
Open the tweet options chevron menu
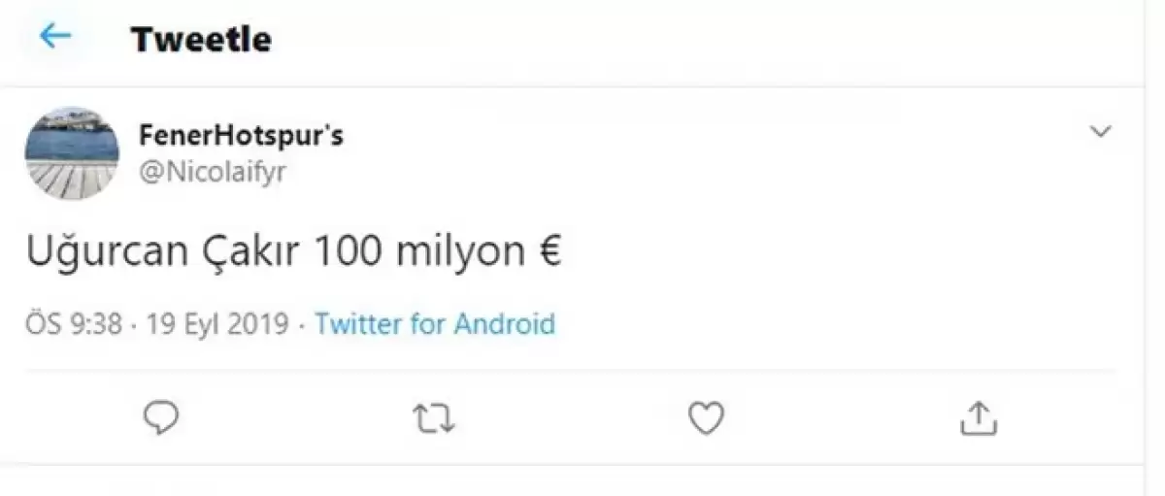pos(1100,132)
